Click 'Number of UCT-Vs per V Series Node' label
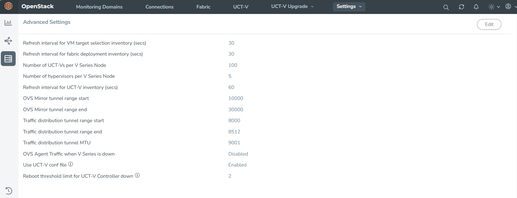The image size is (517, 198). coord(65,65)
